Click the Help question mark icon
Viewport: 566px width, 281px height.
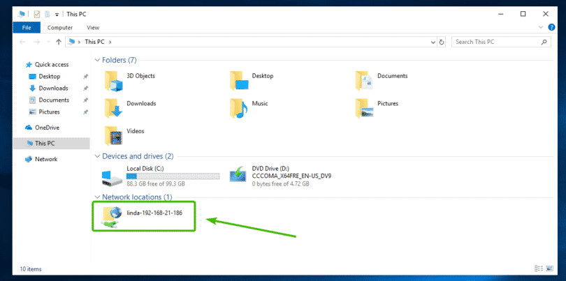pos(551,27)
